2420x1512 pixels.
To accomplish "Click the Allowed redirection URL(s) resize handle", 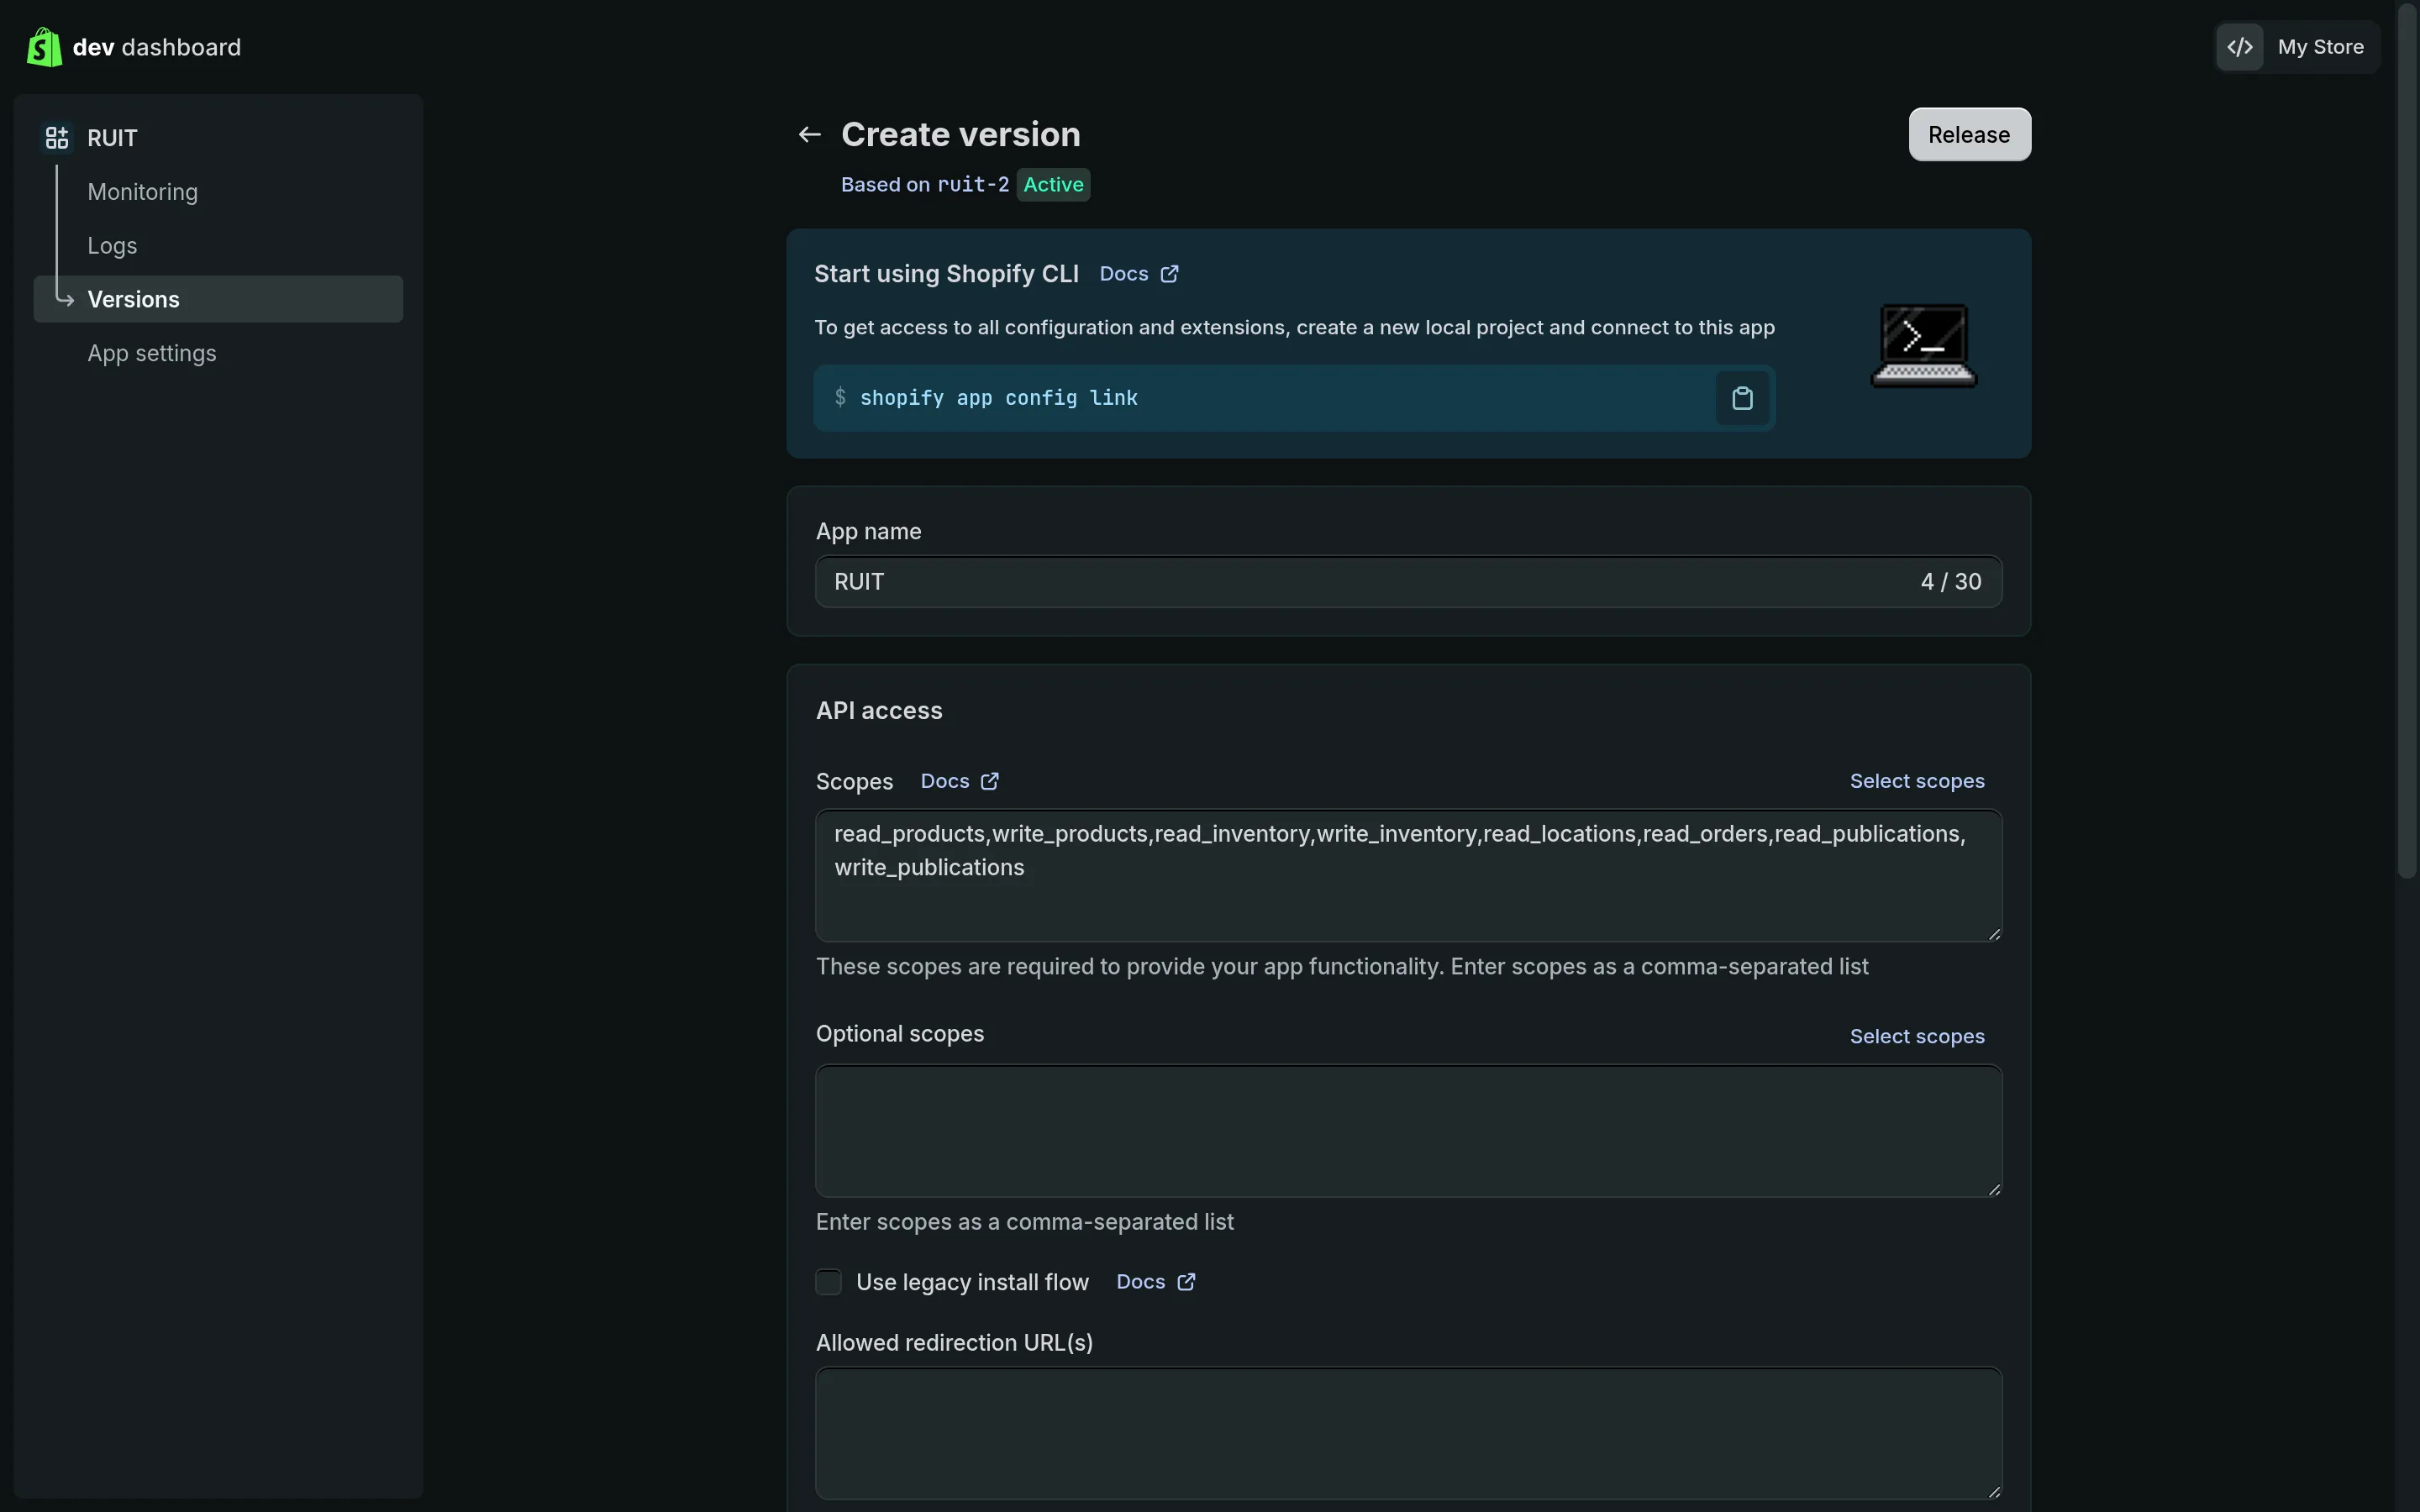I will coord(1993,1491).
